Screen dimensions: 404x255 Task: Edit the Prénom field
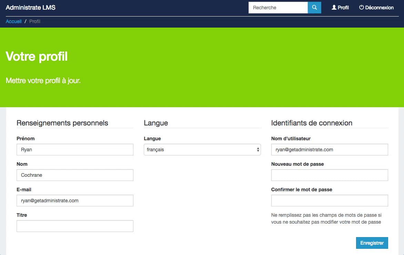(x=75, y=150)
